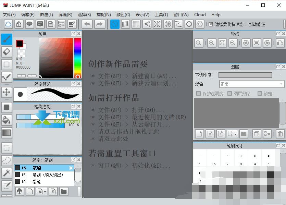Click the Cloud icon in top toolbar
Screen dimensions: 286x205
[8, 24]
